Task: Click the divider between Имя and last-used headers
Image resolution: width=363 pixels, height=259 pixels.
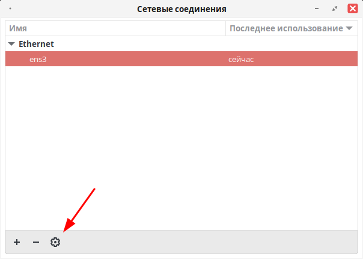Action: tap(225, 28)
